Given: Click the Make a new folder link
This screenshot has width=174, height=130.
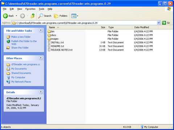Looking at the screenshot, I should tap(21, 37).
